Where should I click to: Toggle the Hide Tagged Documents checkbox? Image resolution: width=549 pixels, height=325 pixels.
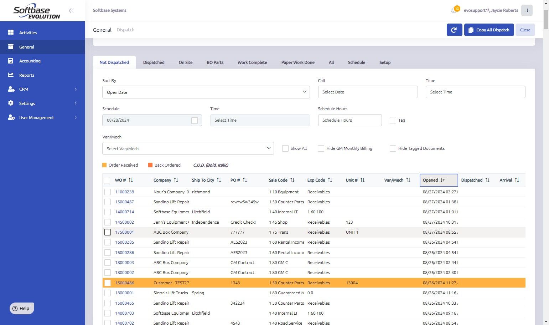(x=393, y=148)
